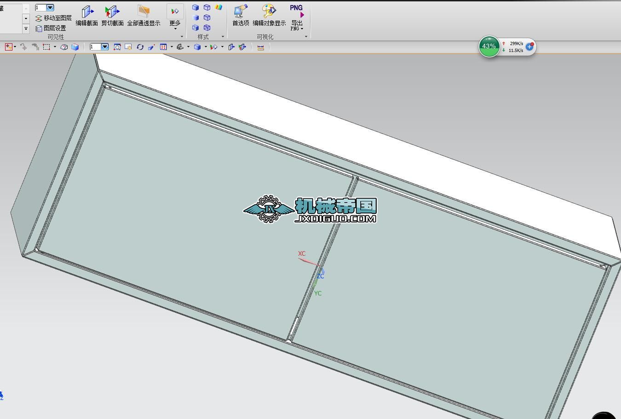This screenshot has width=621, height=419.
Task: Click 移动至图层 (Move to Layer)
Action: tap(53, 18)
